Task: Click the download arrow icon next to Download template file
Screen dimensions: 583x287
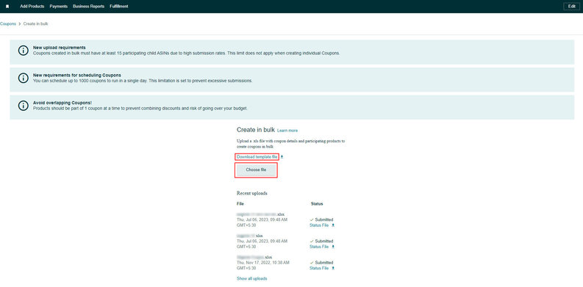Action: tap(282, 157)
